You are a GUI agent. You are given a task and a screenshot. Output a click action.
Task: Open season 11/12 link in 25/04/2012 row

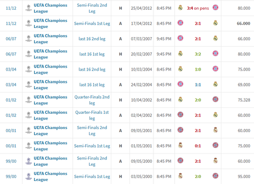point(11,8)
